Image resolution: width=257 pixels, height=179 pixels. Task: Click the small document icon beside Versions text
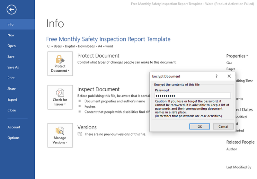80,134
